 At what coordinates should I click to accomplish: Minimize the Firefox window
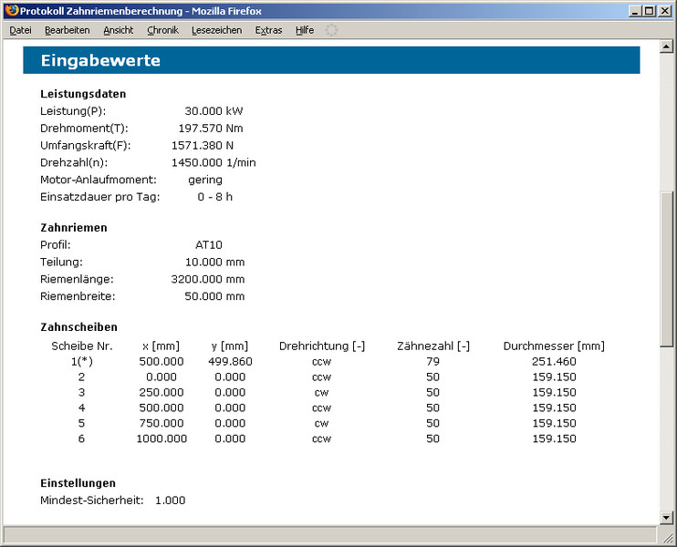(x=634, y=10)
